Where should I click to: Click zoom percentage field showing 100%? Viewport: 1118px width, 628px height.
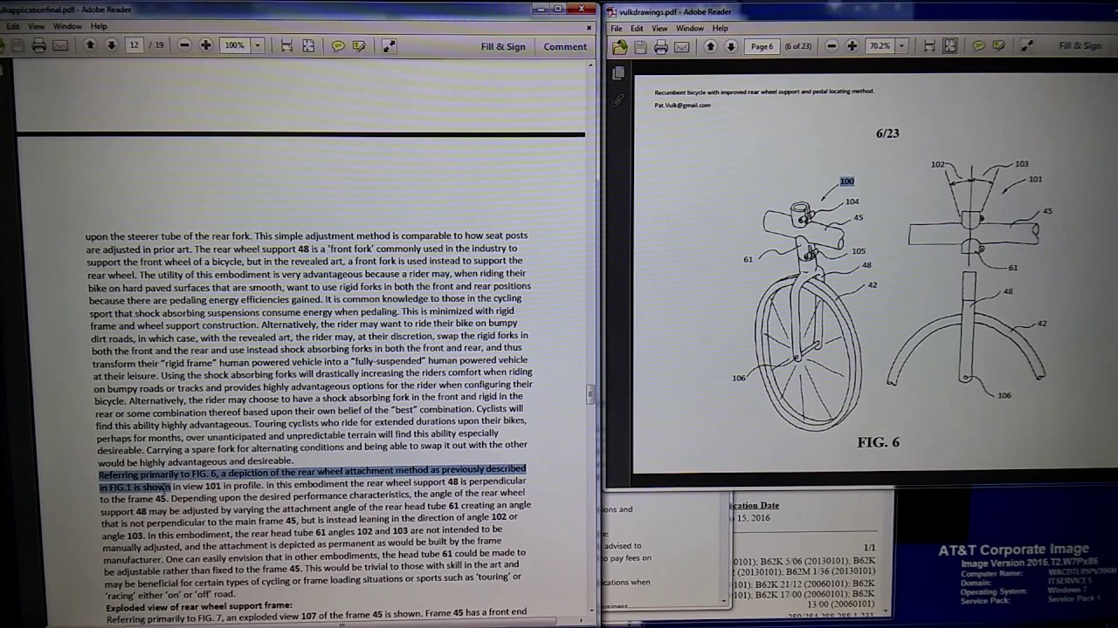coord(235,45)
